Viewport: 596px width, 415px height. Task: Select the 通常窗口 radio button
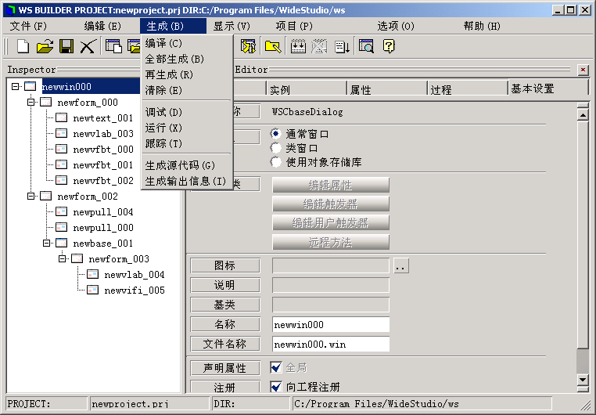275,134
